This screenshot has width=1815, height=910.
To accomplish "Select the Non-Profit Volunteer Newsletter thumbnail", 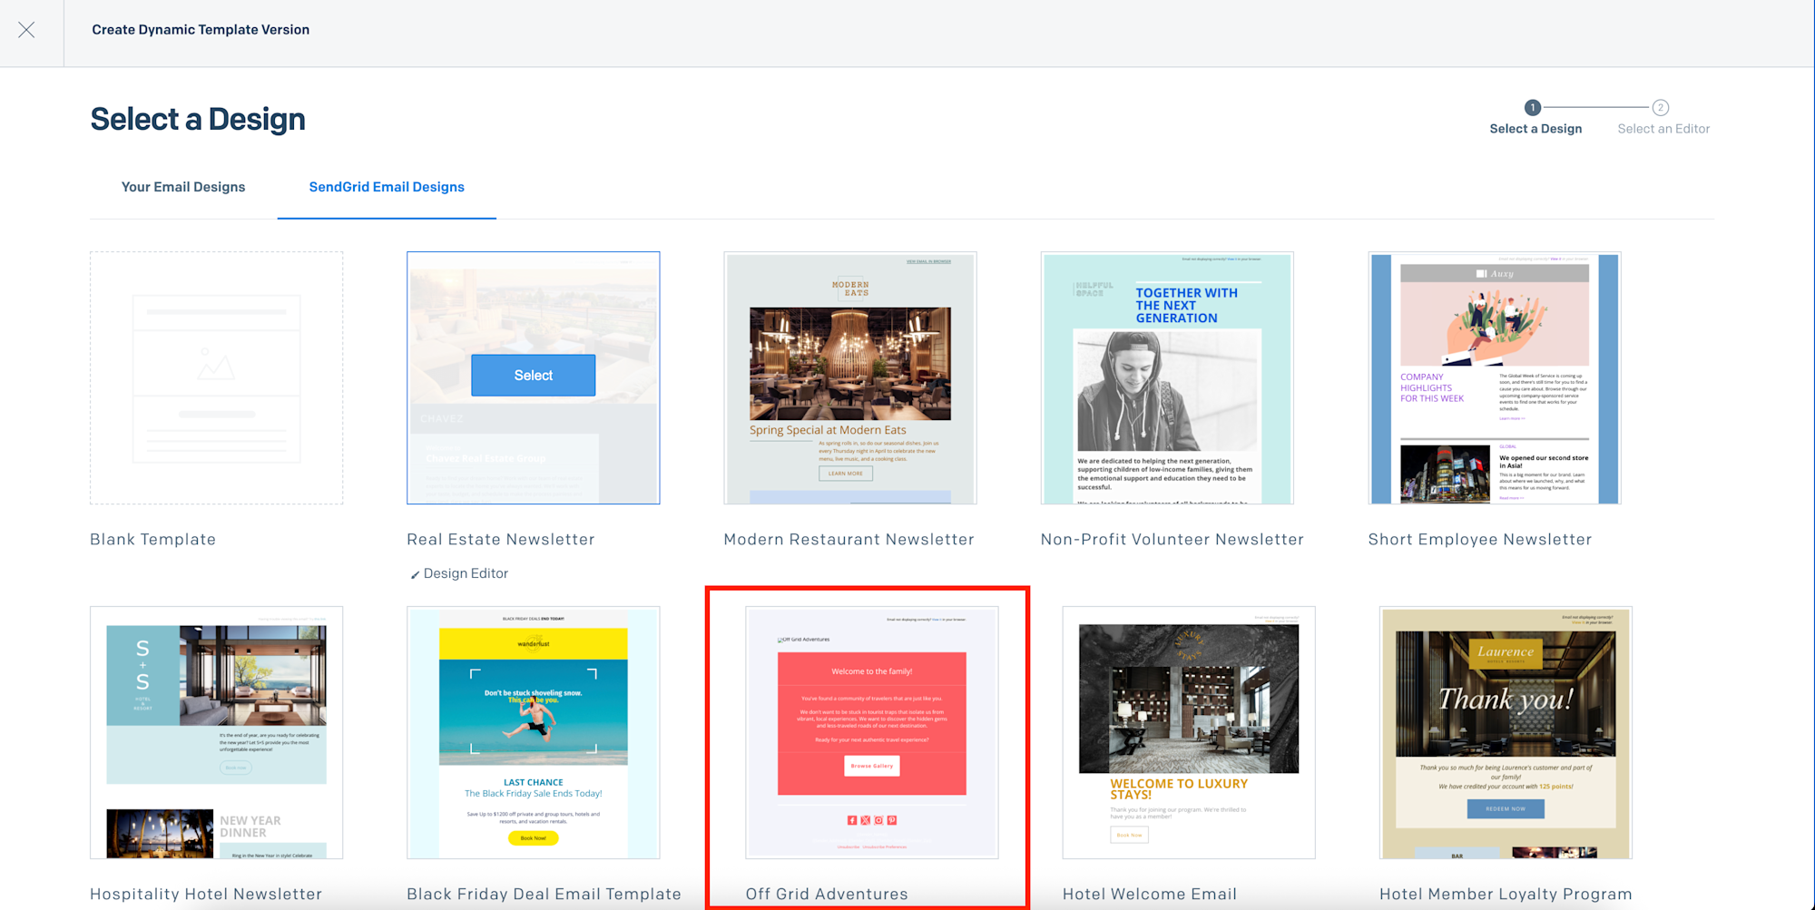I will (1166, 377).
